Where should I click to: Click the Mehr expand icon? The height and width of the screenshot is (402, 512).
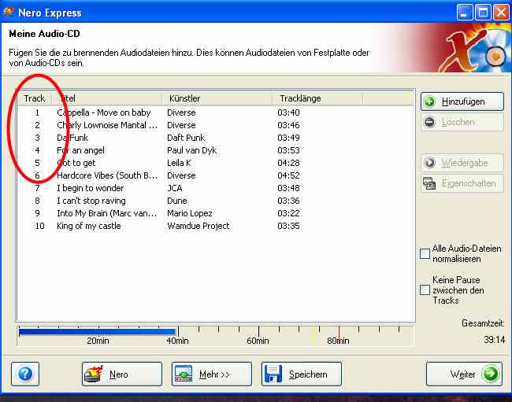click(184, 374)
